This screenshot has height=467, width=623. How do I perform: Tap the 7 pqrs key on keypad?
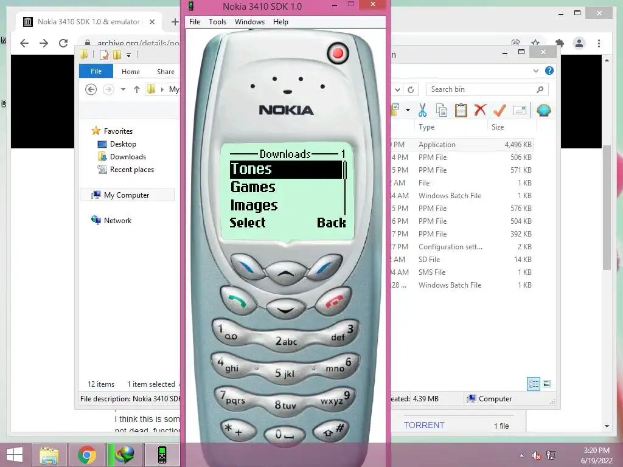(234, 398)
